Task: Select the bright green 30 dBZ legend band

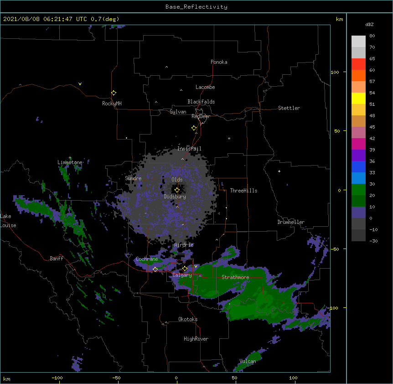Action: coord(358,190)
